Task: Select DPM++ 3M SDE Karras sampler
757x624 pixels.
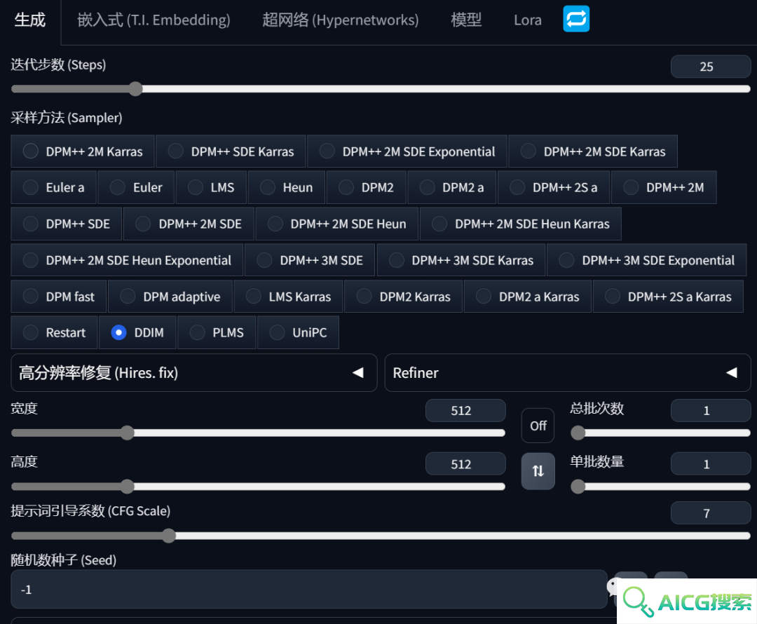Action: click(461, 260)
